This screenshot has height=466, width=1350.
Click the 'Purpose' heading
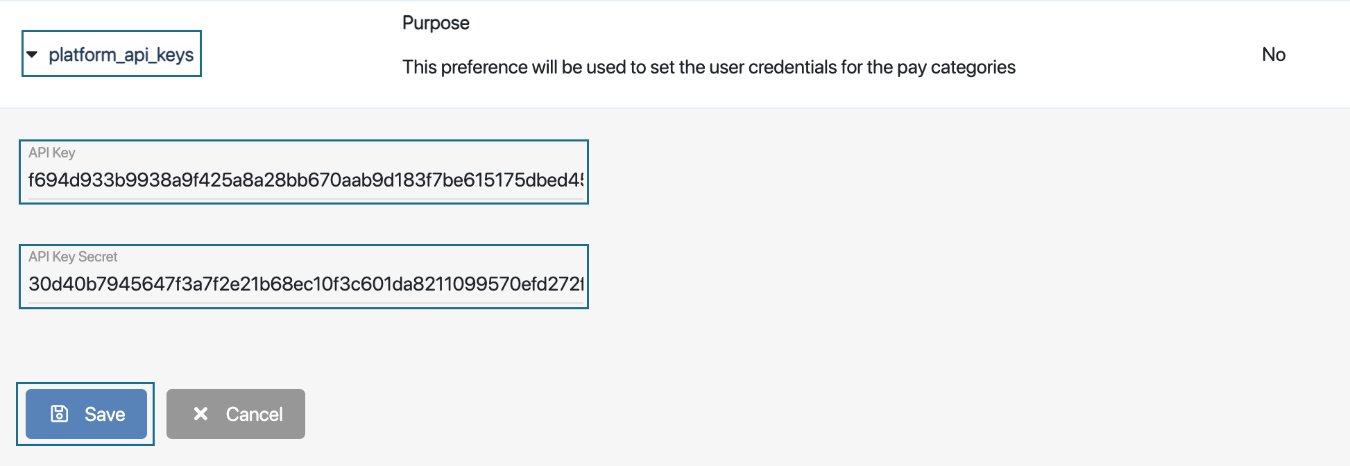tap(436, 23)
